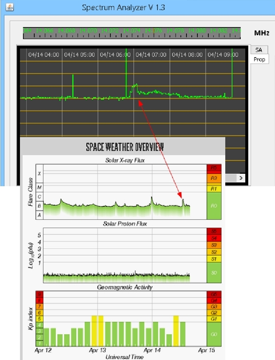Click the Solar X-ray Flux chart title
The width and height of the screenshot is (275, 360).
pyautogui.click(x=125, y=161)
